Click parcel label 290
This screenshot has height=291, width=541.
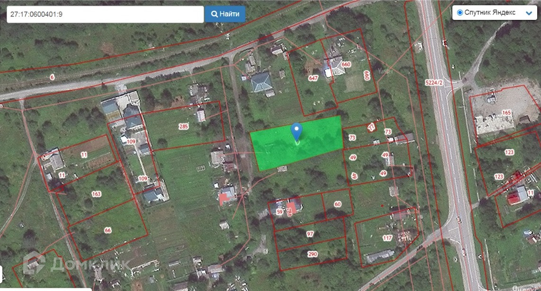[x=312, y=254]
